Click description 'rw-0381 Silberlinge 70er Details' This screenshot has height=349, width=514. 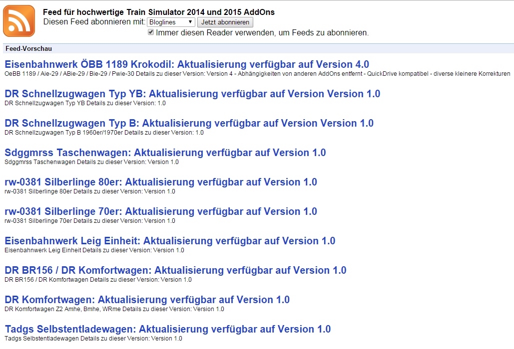coord(90,221)
